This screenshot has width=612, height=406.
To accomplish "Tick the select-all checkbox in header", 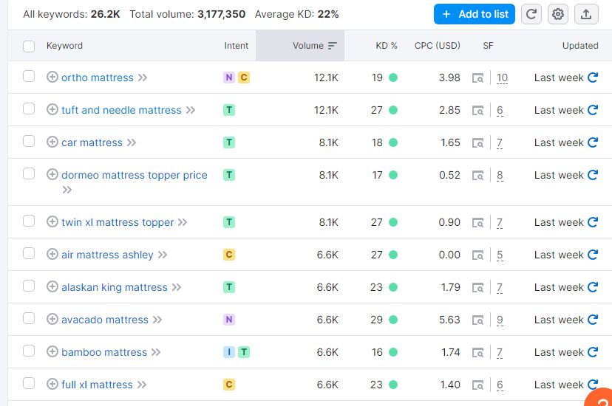I will pyautogui.click(x=29, y=47).
